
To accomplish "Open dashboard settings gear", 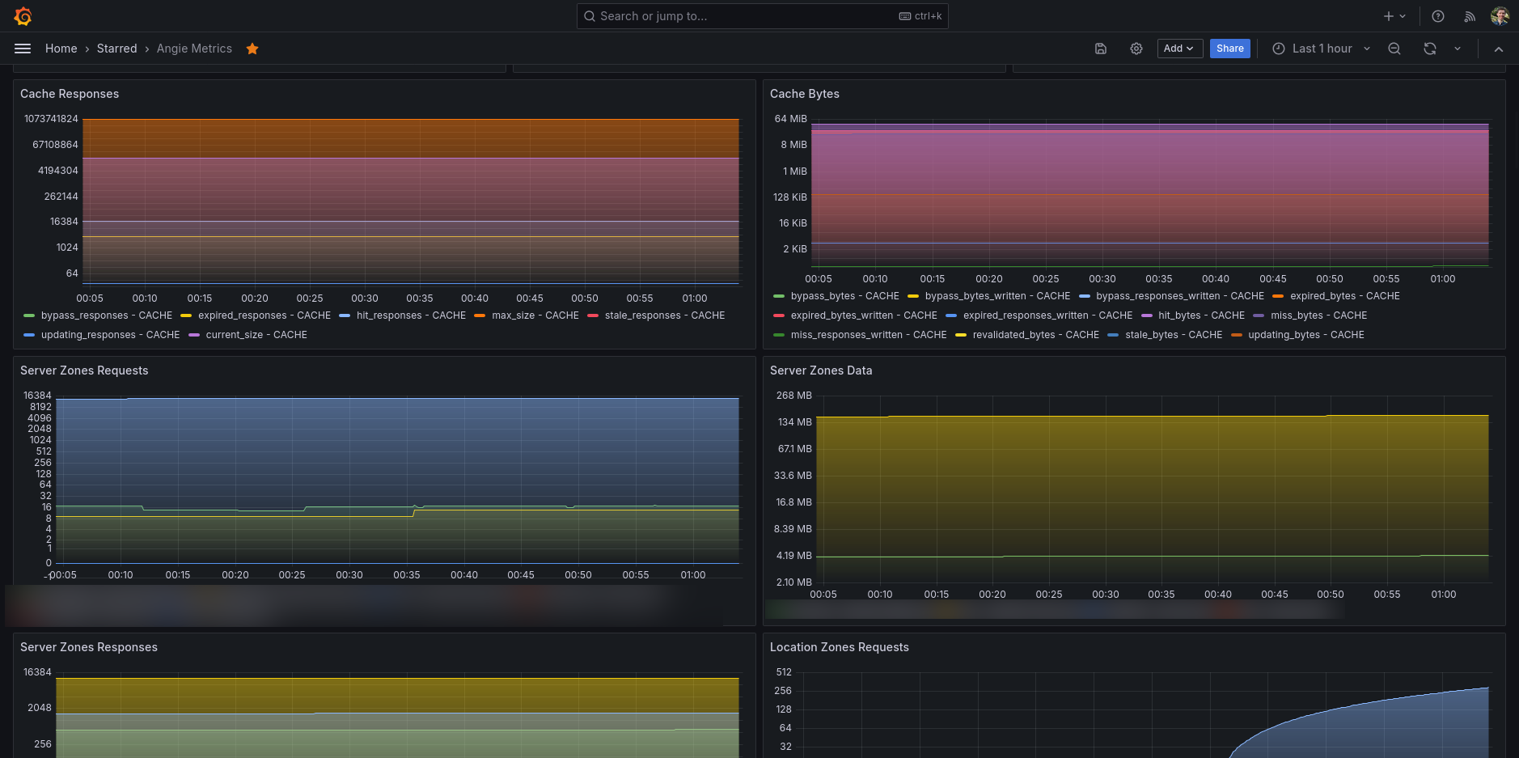I will (x=1136, y=49).
